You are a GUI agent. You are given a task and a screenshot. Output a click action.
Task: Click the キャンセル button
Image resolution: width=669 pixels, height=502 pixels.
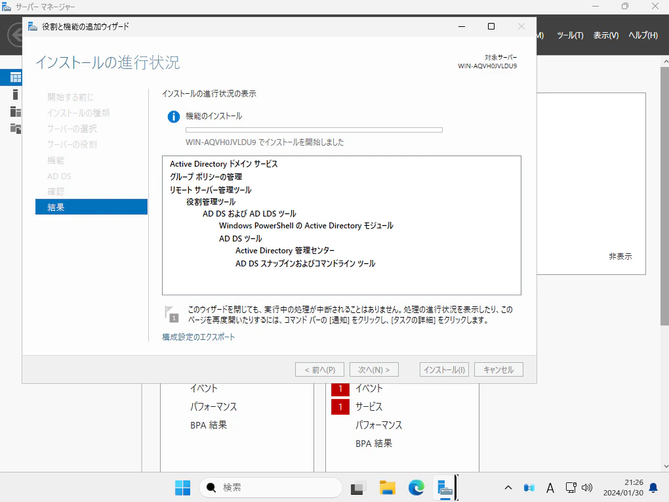coord(498,369)
